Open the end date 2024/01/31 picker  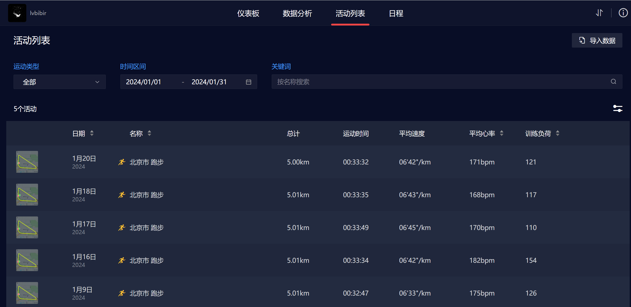[209, 82]
